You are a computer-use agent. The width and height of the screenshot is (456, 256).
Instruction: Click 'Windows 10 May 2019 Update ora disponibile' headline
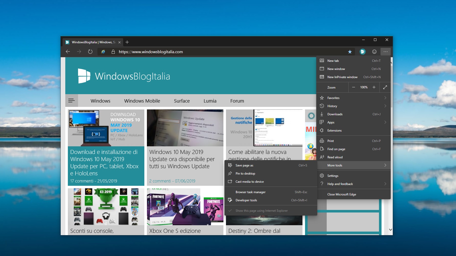[x=182, y=159]
